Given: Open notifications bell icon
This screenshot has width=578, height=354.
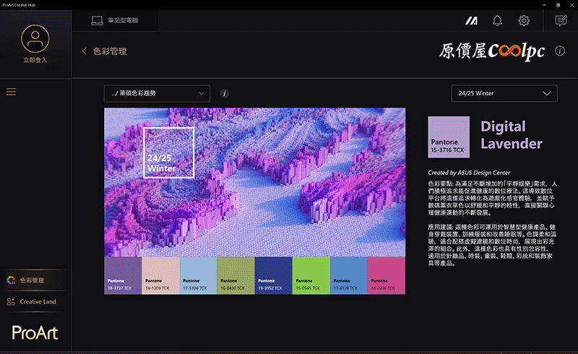Looking at the screenshot, I should (497, 21).
